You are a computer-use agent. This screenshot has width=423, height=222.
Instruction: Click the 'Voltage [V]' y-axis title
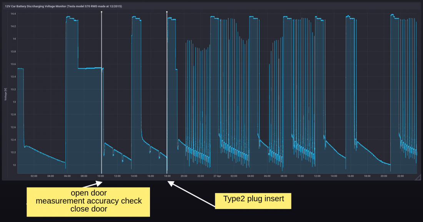tap(6, 93)
